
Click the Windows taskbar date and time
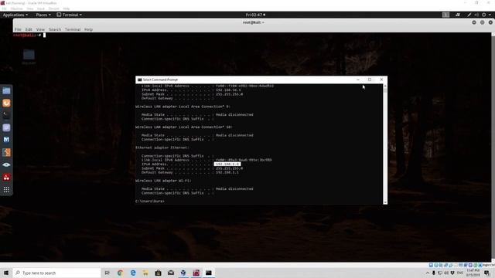click(473, 273)
